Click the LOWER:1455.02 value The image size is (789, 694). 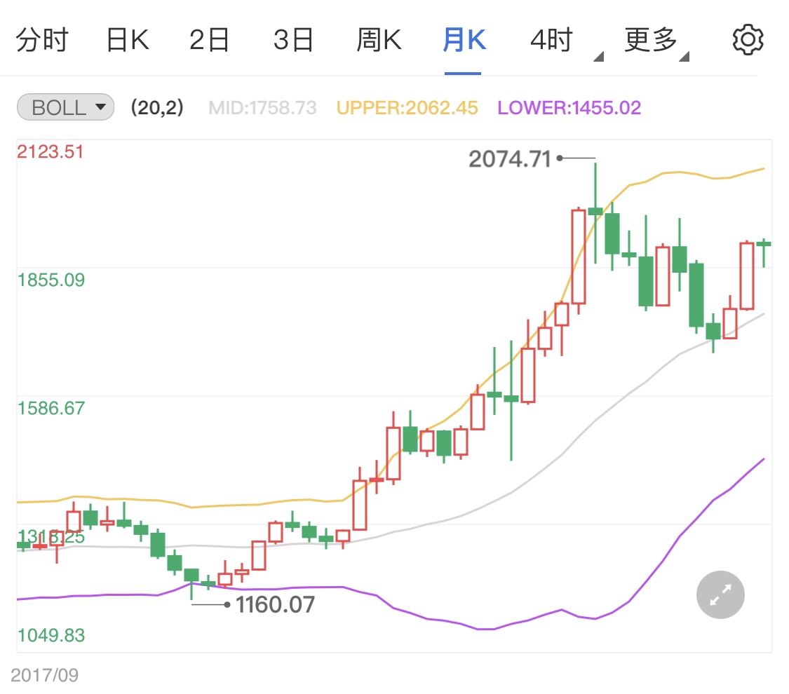point(569,108)
